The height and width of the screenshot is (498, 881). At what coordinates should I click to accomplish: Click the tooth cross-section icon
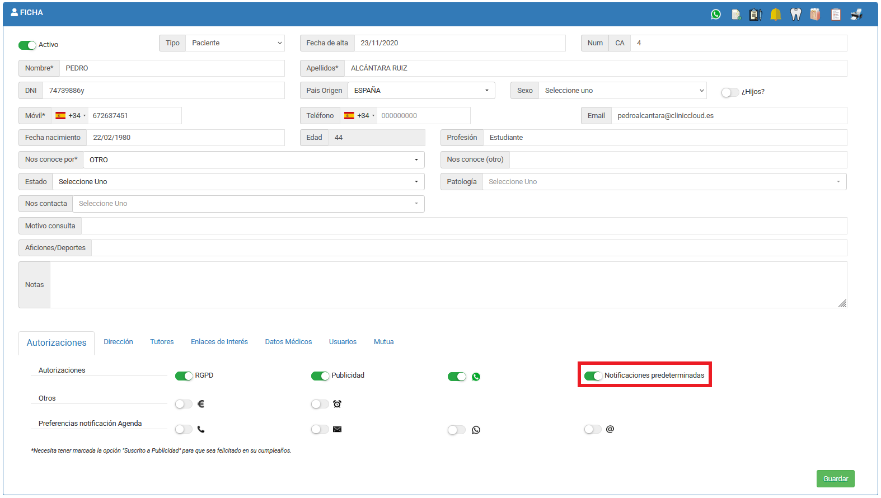pyautogui.click(x=816, y=15)
